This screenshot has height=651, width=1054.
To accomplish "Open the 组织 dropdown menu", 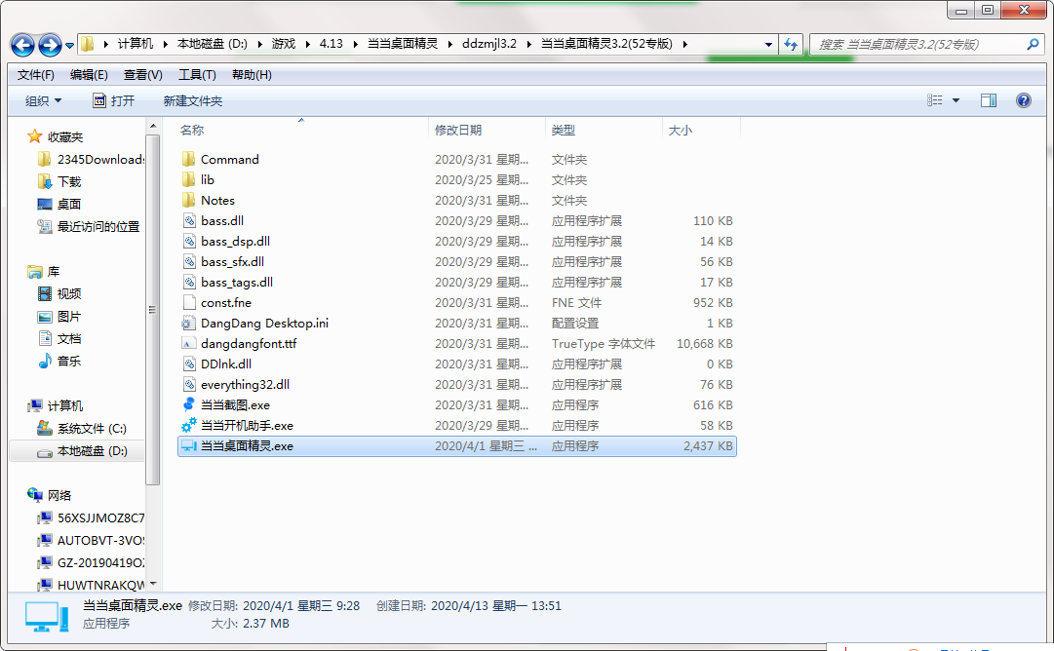I will pyautogui.click(x=43, y=100).
